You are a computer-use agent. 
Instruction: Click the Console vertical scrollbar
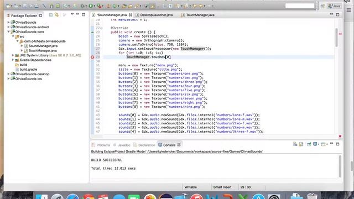click(340, 166)
